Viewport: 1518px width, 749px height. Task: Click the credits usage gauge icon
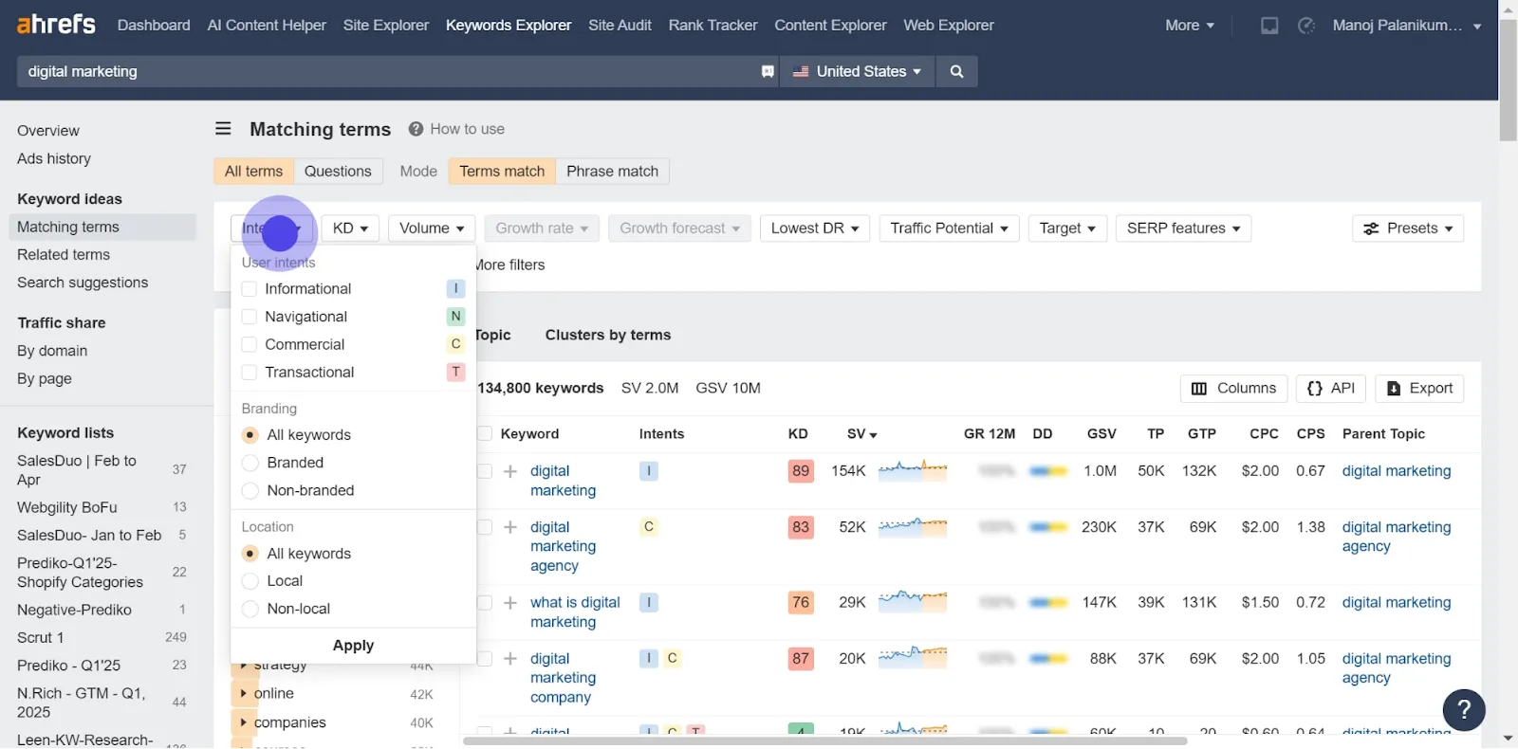point(1306,26)
